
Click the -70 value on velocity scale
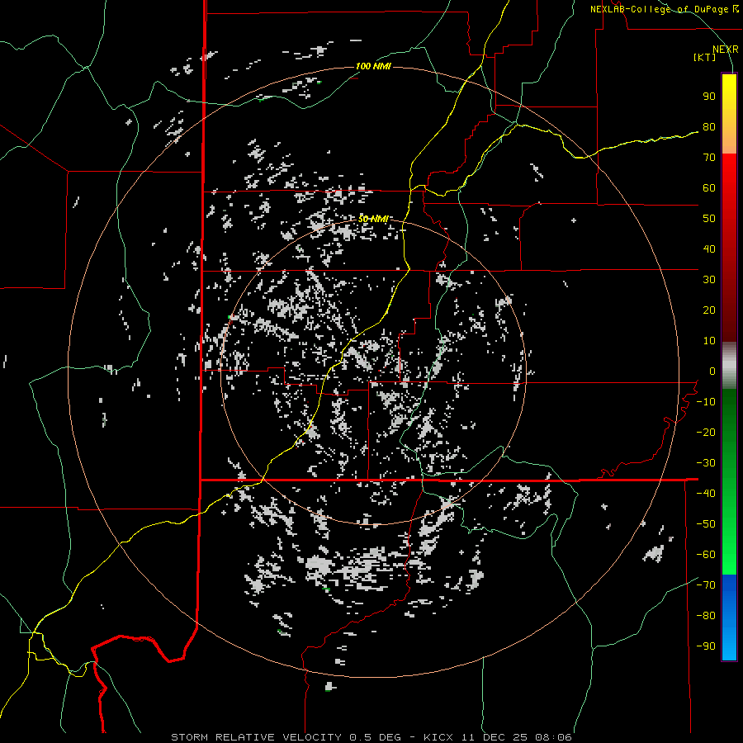pyautogui.click(x=706, y=585)
